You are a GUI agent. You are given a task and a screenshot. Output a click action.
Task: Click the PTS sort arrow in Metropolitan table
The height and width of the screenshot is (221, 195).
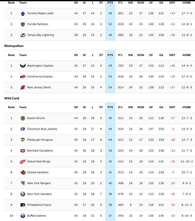[x=110, y=58]
